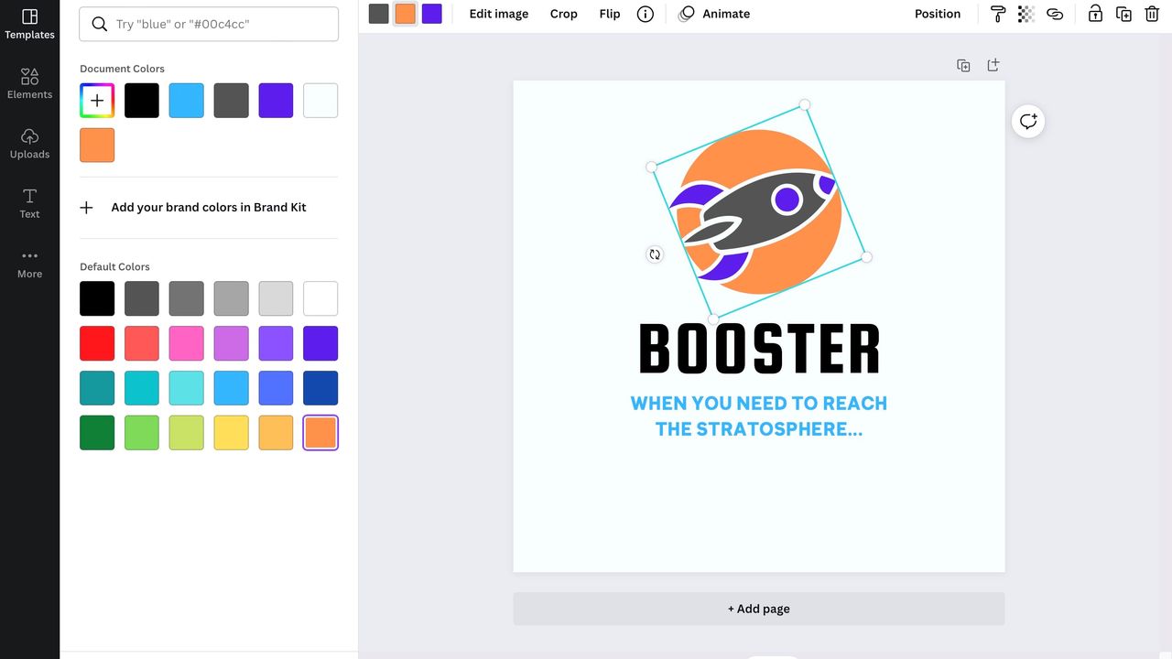Open the transparency checkerboard icon
Screen dimensions: 1172x659
point(1026,14)
